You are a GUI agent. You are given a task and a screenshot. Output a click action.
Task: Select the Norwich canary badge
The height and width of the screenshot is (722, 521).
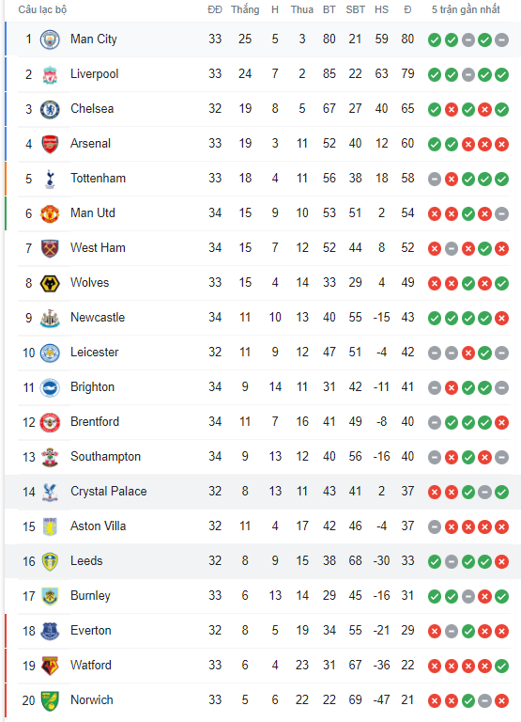coord(50,700)
